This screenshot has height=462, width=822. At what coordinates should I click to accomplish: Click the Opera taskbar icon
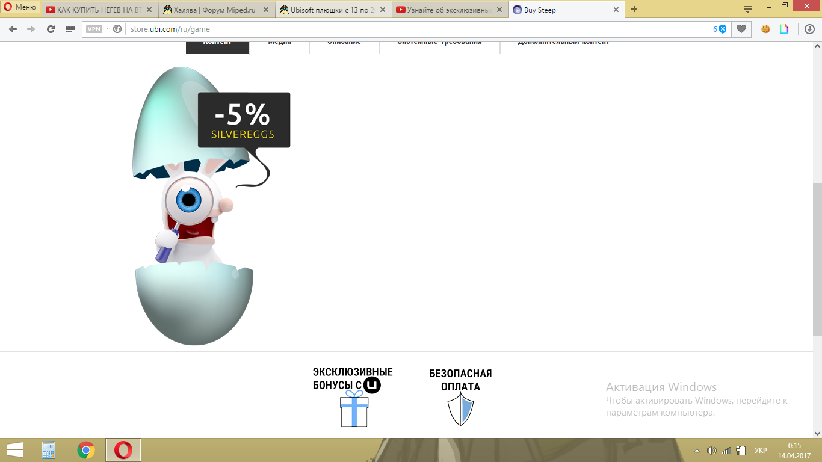click(x=123, y=450)
